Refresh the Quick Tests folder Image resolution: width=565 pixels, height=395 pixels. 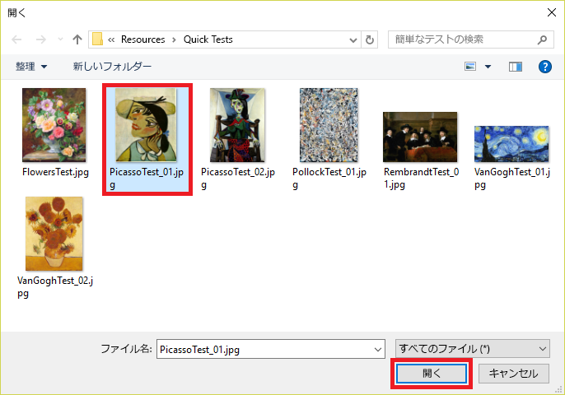[369, 39]
